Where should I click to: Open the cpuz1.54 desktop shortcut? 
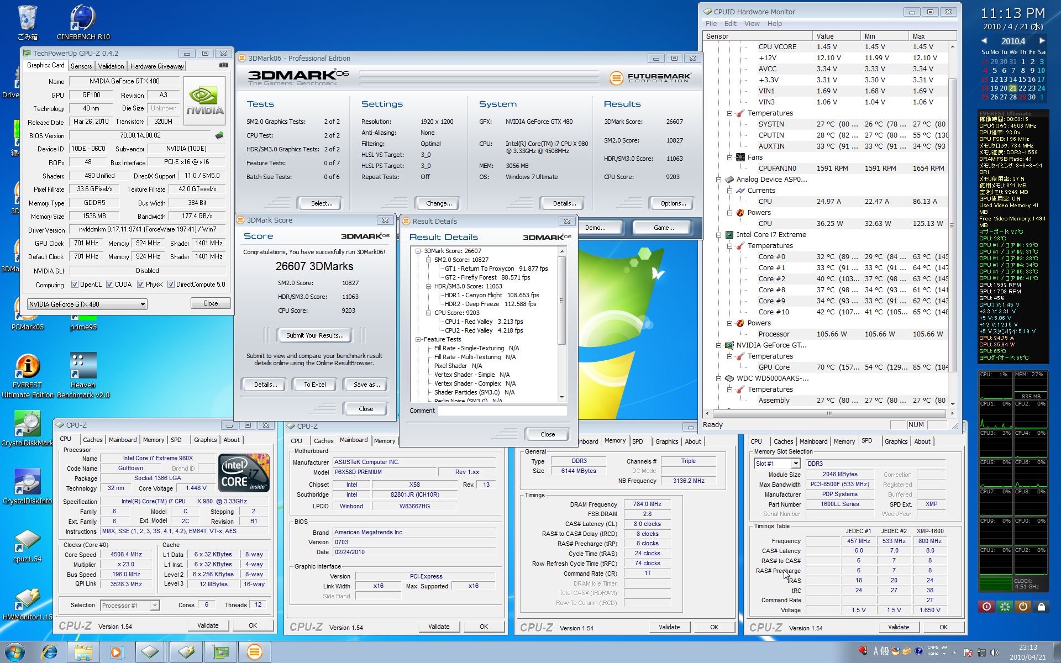click(27, 545)
